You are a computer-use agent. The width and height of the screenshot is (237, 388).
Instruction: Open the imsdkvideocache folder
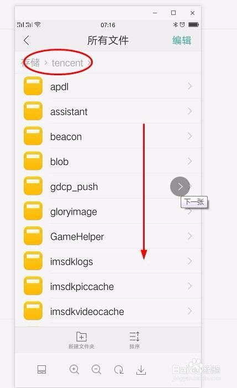coord(108,311)
